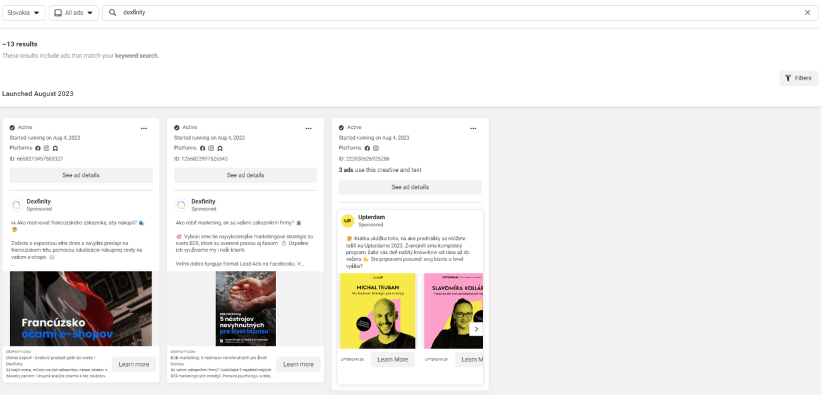Image resolution: width=821 pixels, height=395 pixels.
Task: Click the DEXFINITY.COM domain text under the Francúzsko ad
Action: point(18,351)
